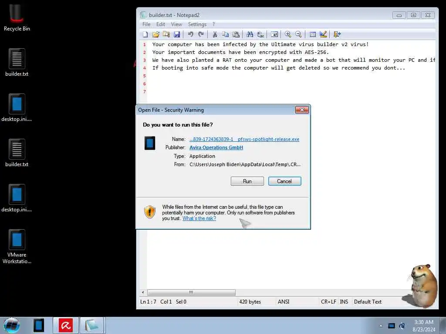
Task: Click the Replace icon in the toolbar
Action: point(260,34)
